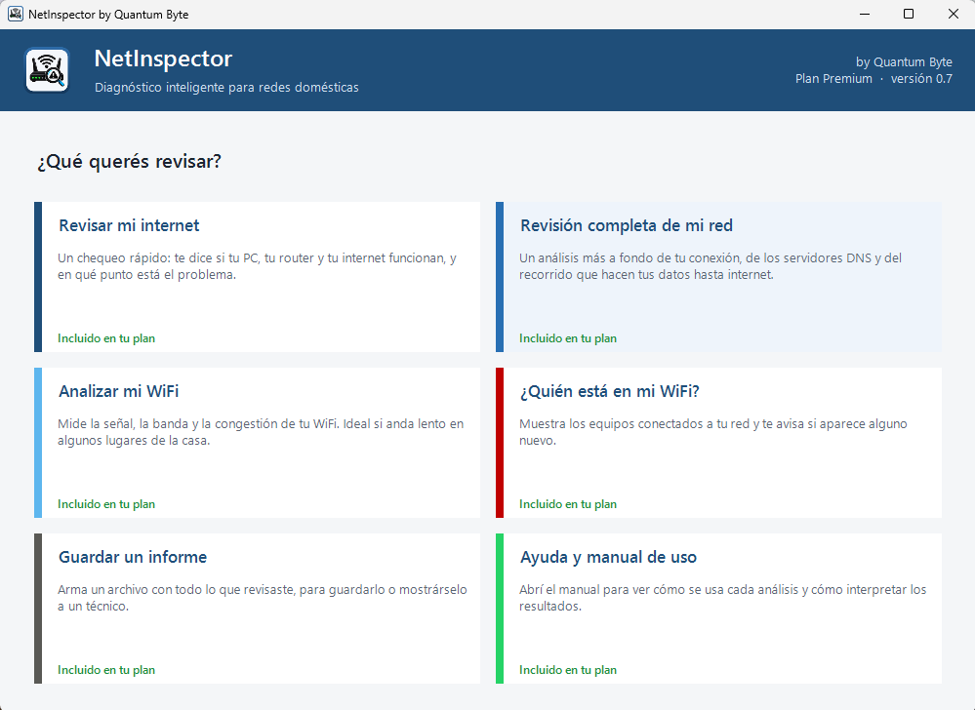The width and height of the screenshot is (975, 710).
Task: Start "Revisión completa de mi red"
Action: click(719, 277)
